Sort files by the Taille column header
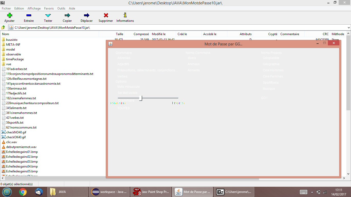Image resolution: width=351 pixels, height=197 pixels. click(x=119, y=34)
